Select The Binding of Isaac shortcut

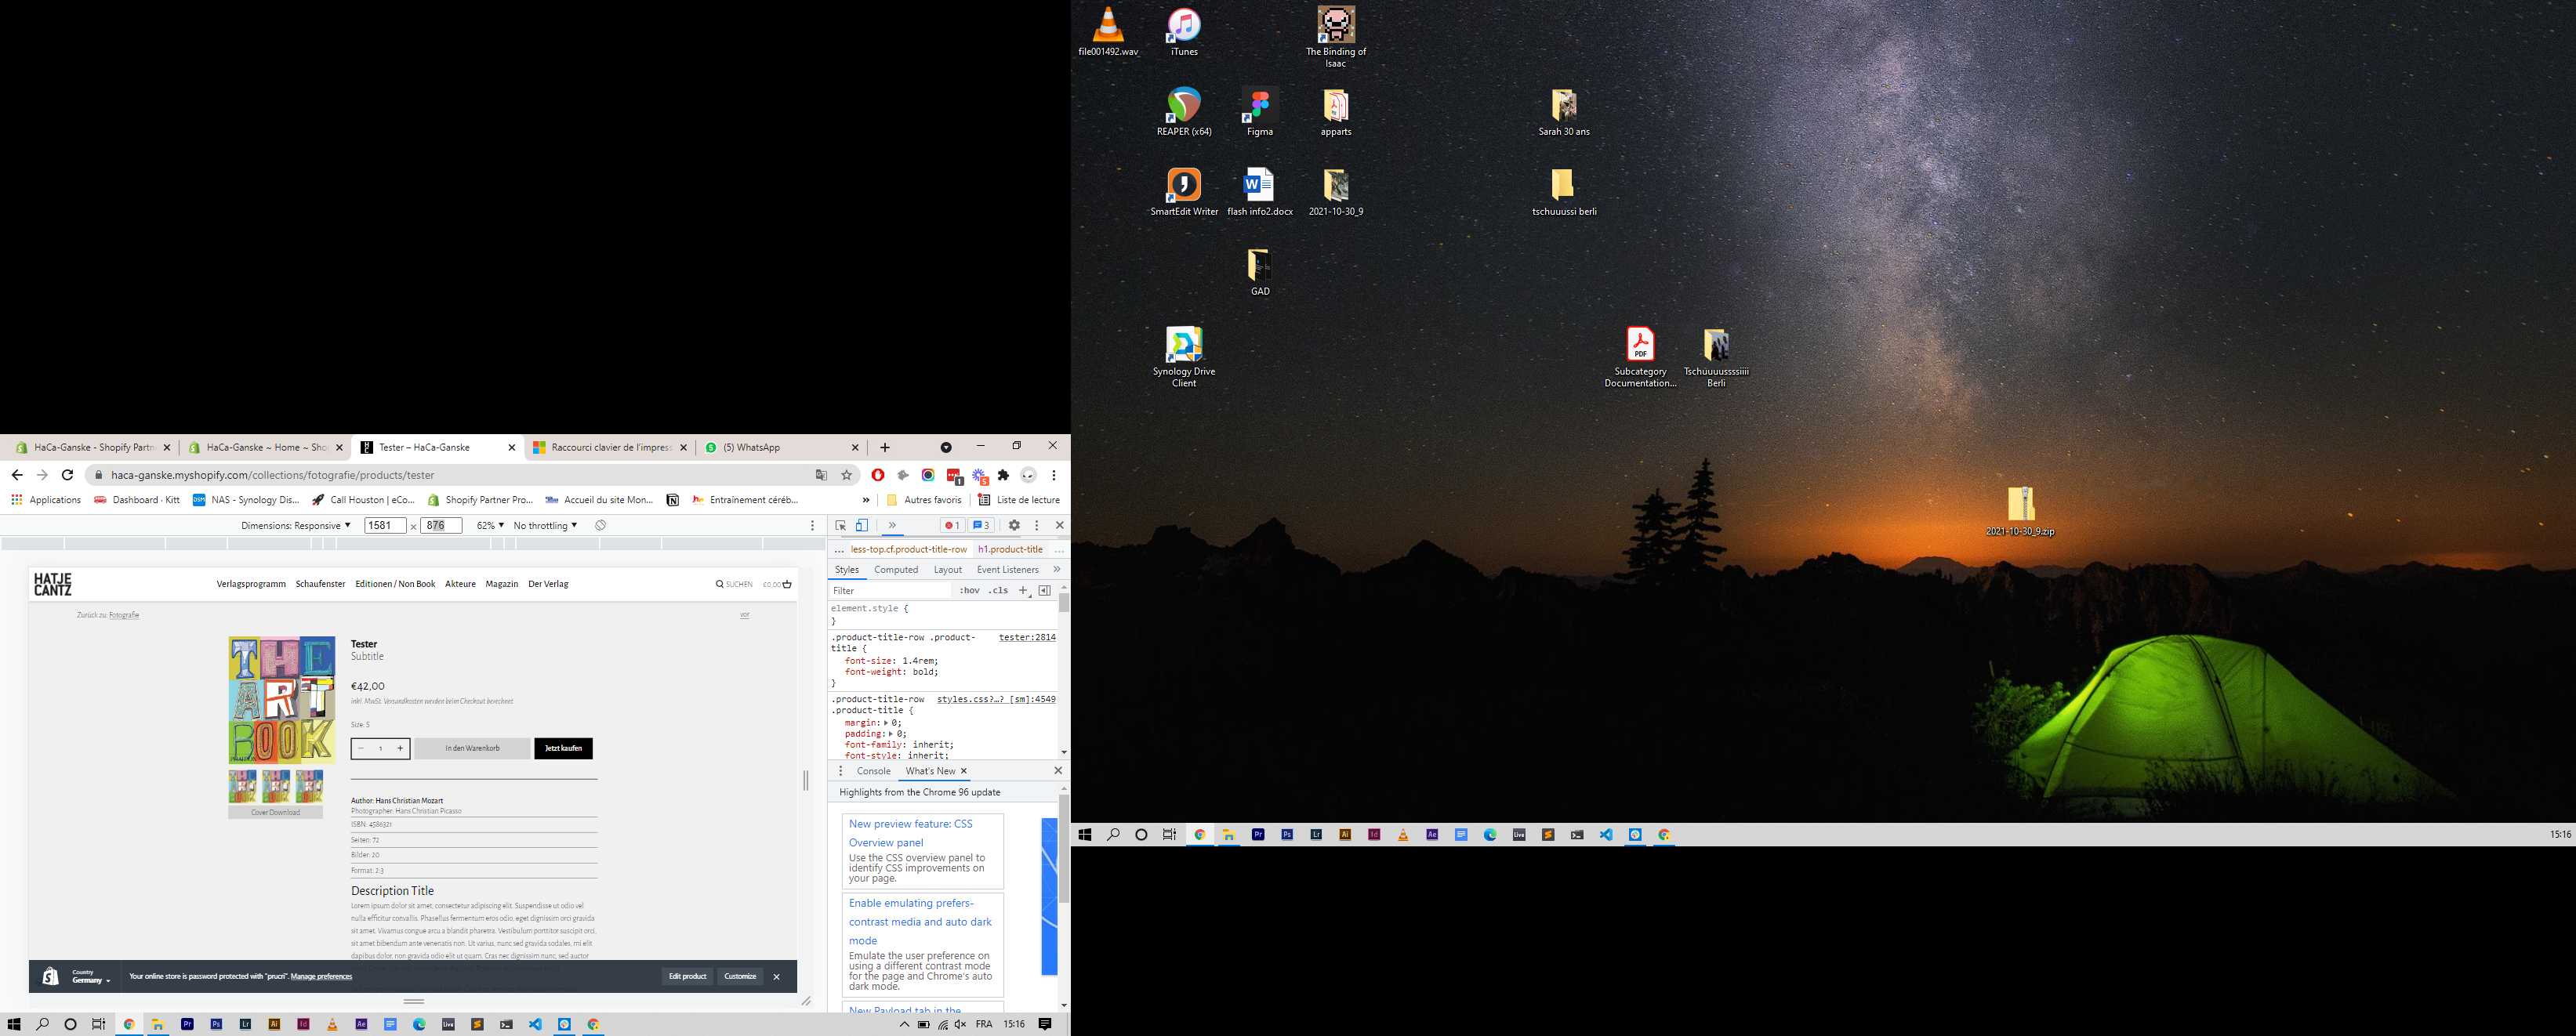[1336, 36]
